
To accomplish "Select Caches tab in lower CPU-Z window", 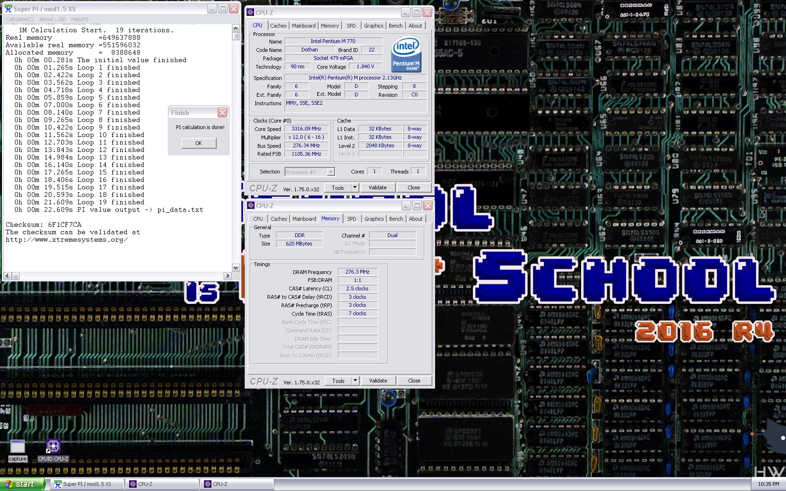I will (x=279, y=219).
